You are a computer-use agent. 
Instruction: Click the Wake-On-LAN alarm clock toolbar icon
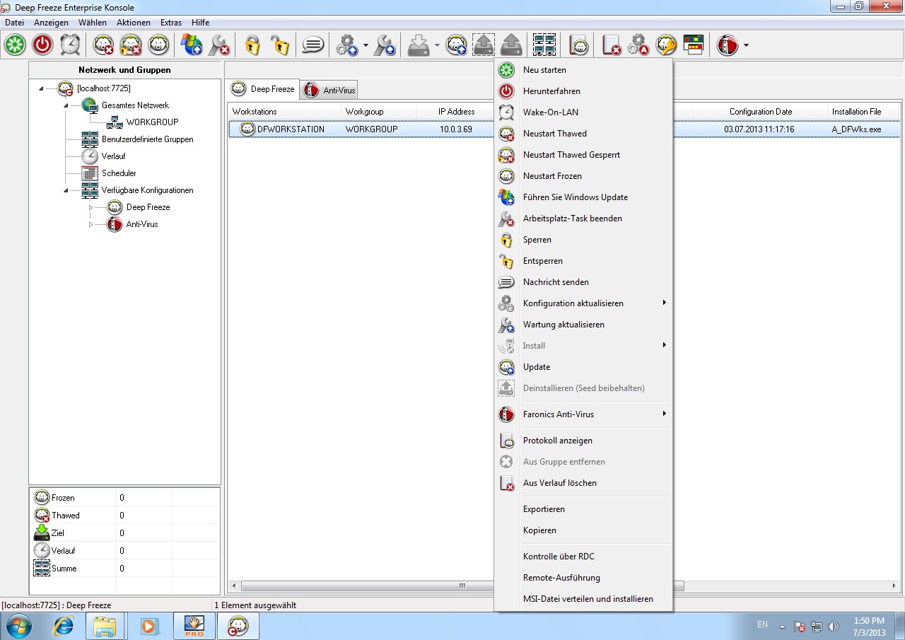point(70,45)
